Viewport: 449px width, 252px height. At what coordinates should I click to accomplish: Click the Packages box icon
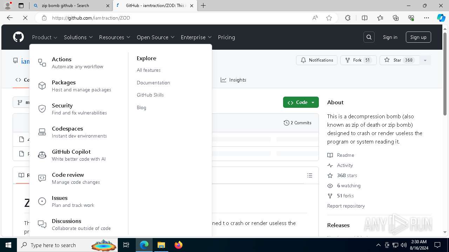click(x=42, y=86)
